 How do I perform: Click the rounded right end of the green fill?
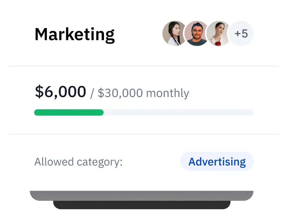pos(101,112)
